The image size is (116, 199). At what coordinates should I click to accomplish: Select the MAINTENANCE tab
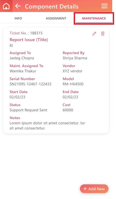[x=94, y=18]
